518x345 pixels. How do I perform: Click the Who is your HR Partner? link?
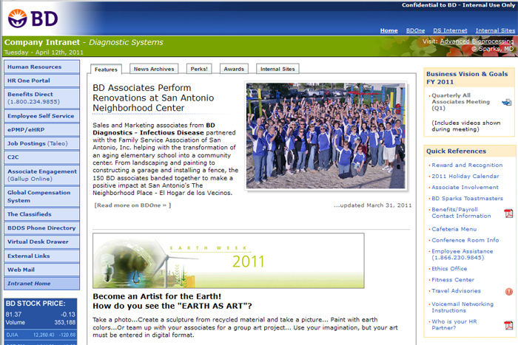[454, 324]
